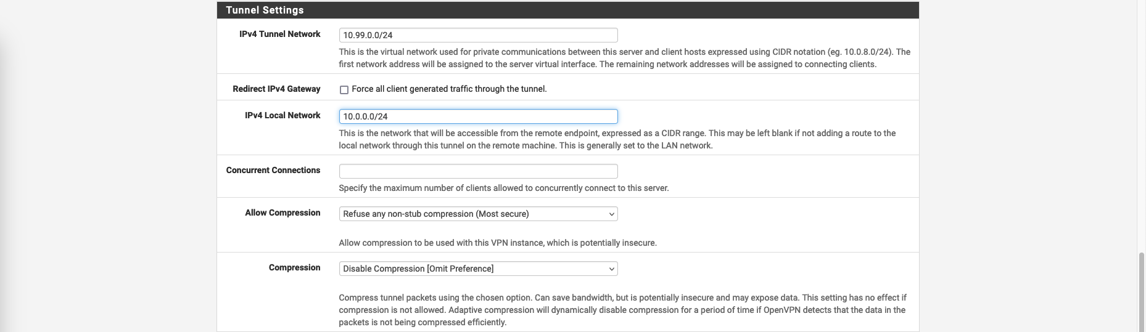
Task: Click the 'Force all client generated traffic' label
Action: point(449,89)
